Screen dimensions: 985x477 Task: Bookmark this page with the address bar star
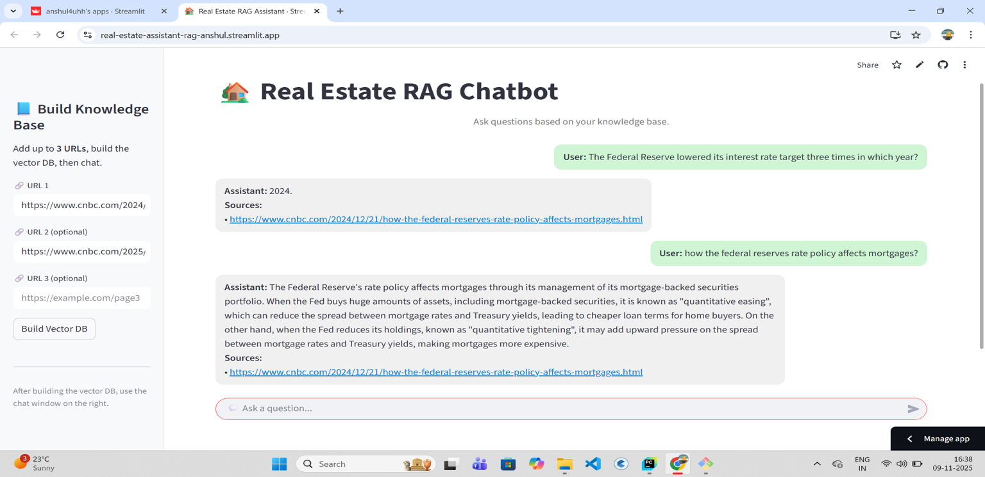click(x=916, y=35)
